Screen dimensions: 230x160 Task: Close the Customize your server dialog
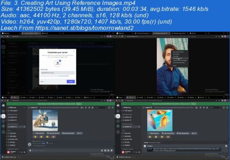[74, 51]
